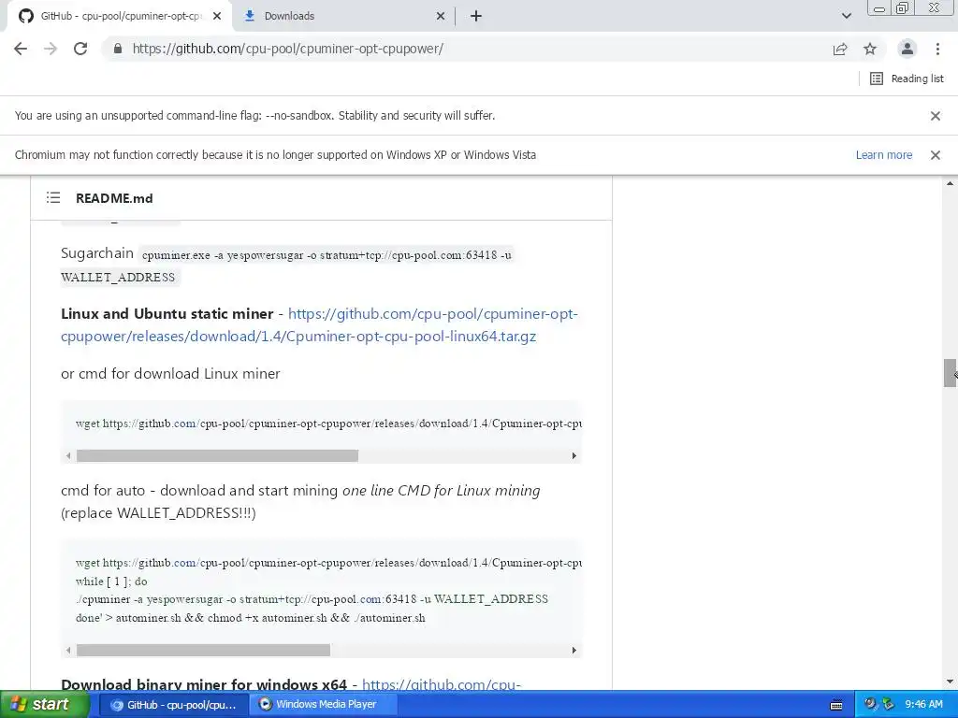Switch to GitHub Chromium taskbar button

point(173,705)
